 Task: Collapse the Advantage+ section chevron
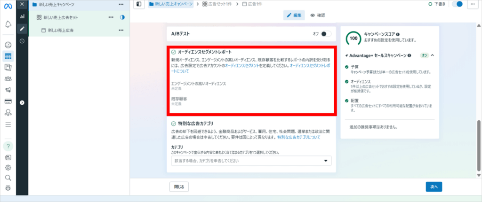tap(432, 55)
